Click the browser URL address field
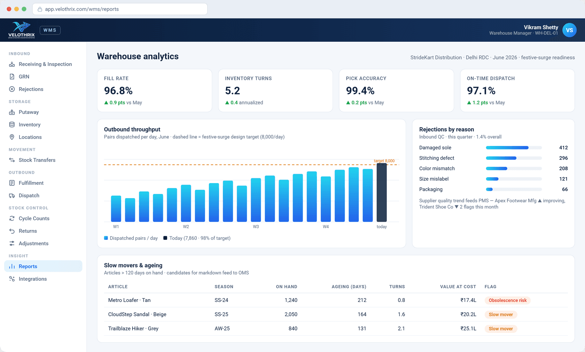Image resolution: width=585 pixels, height=352 pixels. tap(120, 9)
